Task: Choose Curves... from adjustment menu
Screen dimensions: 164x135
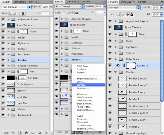Action: point(89,85)
